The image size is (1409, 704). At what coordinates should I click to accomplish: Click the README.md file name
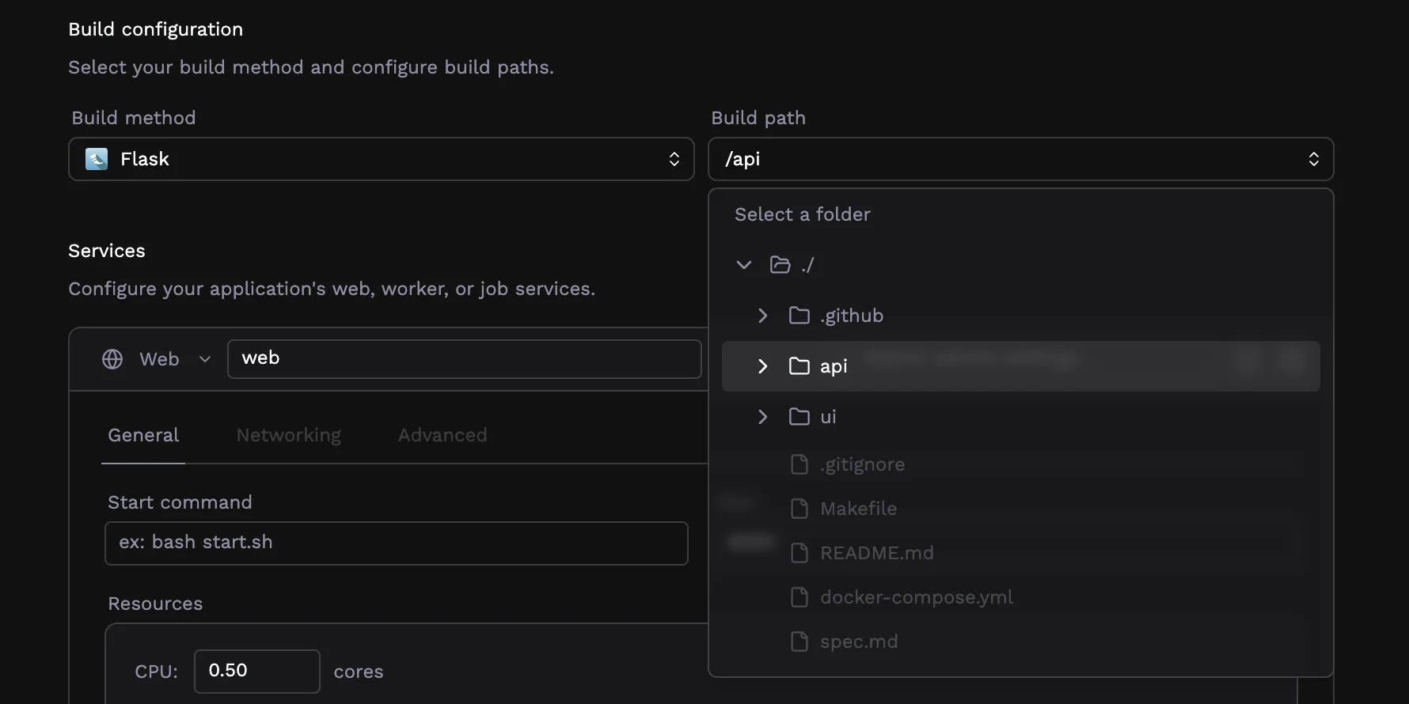[x=877, y=553]
